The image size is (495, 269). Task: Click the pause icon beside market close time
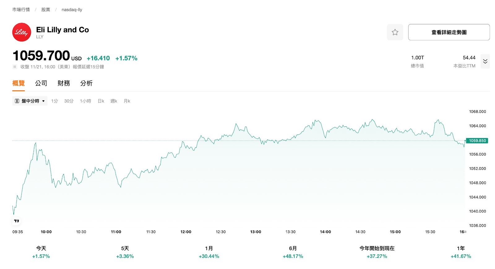[x=15, y=67]
